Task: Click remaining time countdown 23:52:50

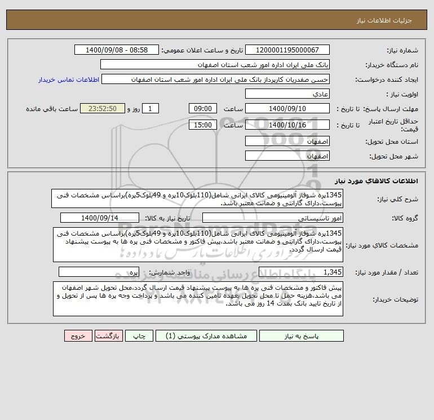Action: point(103,109)
